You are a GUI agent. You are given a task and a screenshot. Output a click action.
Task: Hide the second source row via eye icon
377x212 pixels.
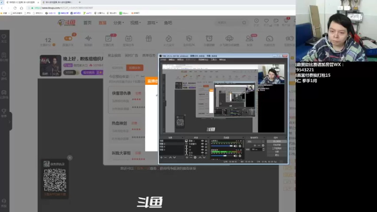[202, 144]
